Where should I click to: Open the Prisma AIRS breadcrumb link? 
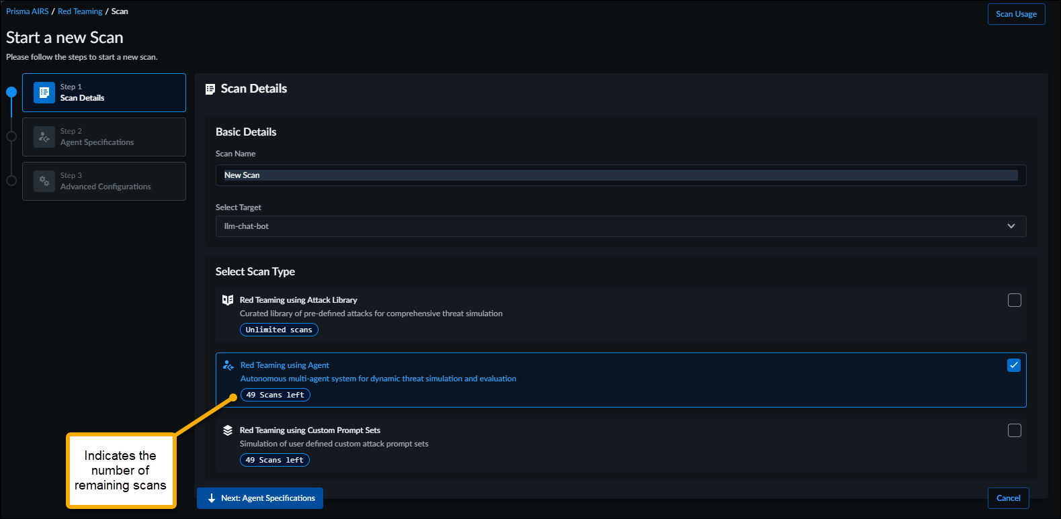coord(28,11)
